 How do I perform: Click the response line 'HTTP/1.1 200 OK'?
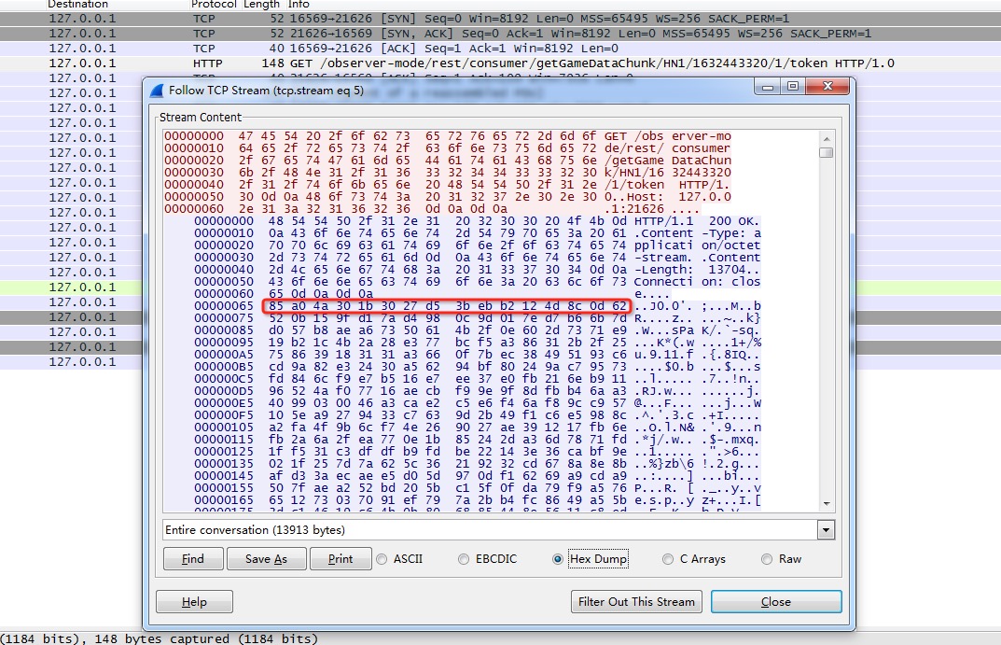pos(478,221)
